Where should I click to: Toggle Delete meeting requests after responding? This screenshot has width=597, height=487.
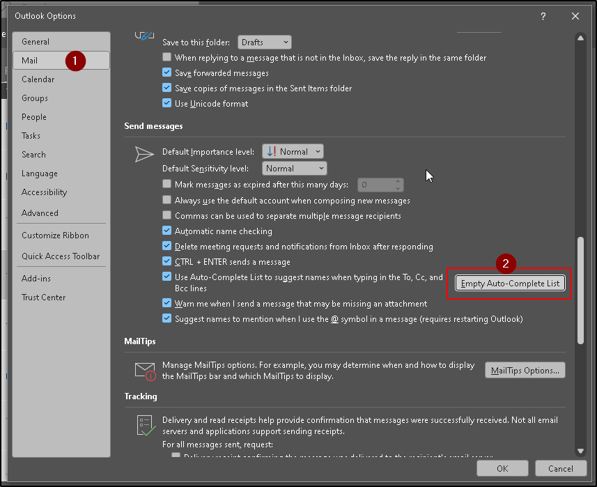click(166, 246)
